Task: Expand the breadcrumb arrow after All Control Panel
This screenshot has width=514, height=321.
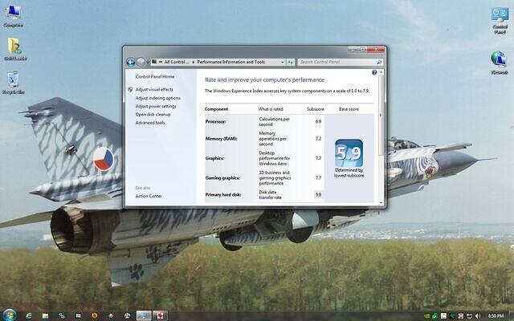Action: 191,61
